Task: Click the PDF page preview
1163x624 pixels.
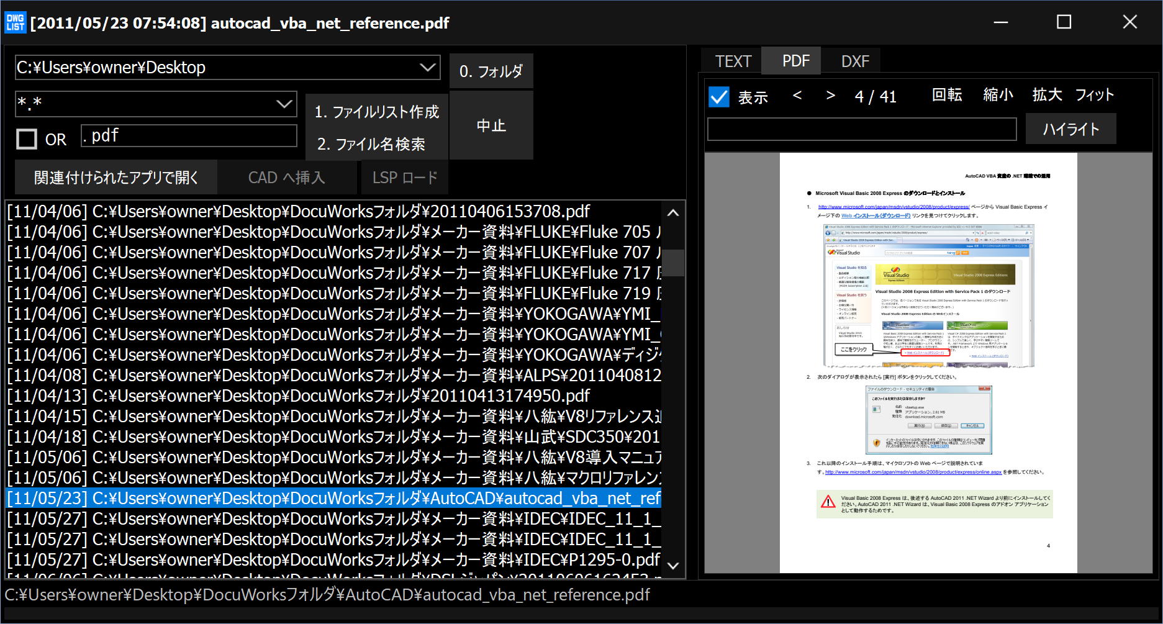Action: (928, 363)
